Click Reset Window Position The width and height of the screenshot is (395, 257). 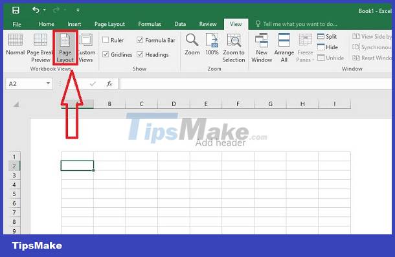click(x=372, y=58)
